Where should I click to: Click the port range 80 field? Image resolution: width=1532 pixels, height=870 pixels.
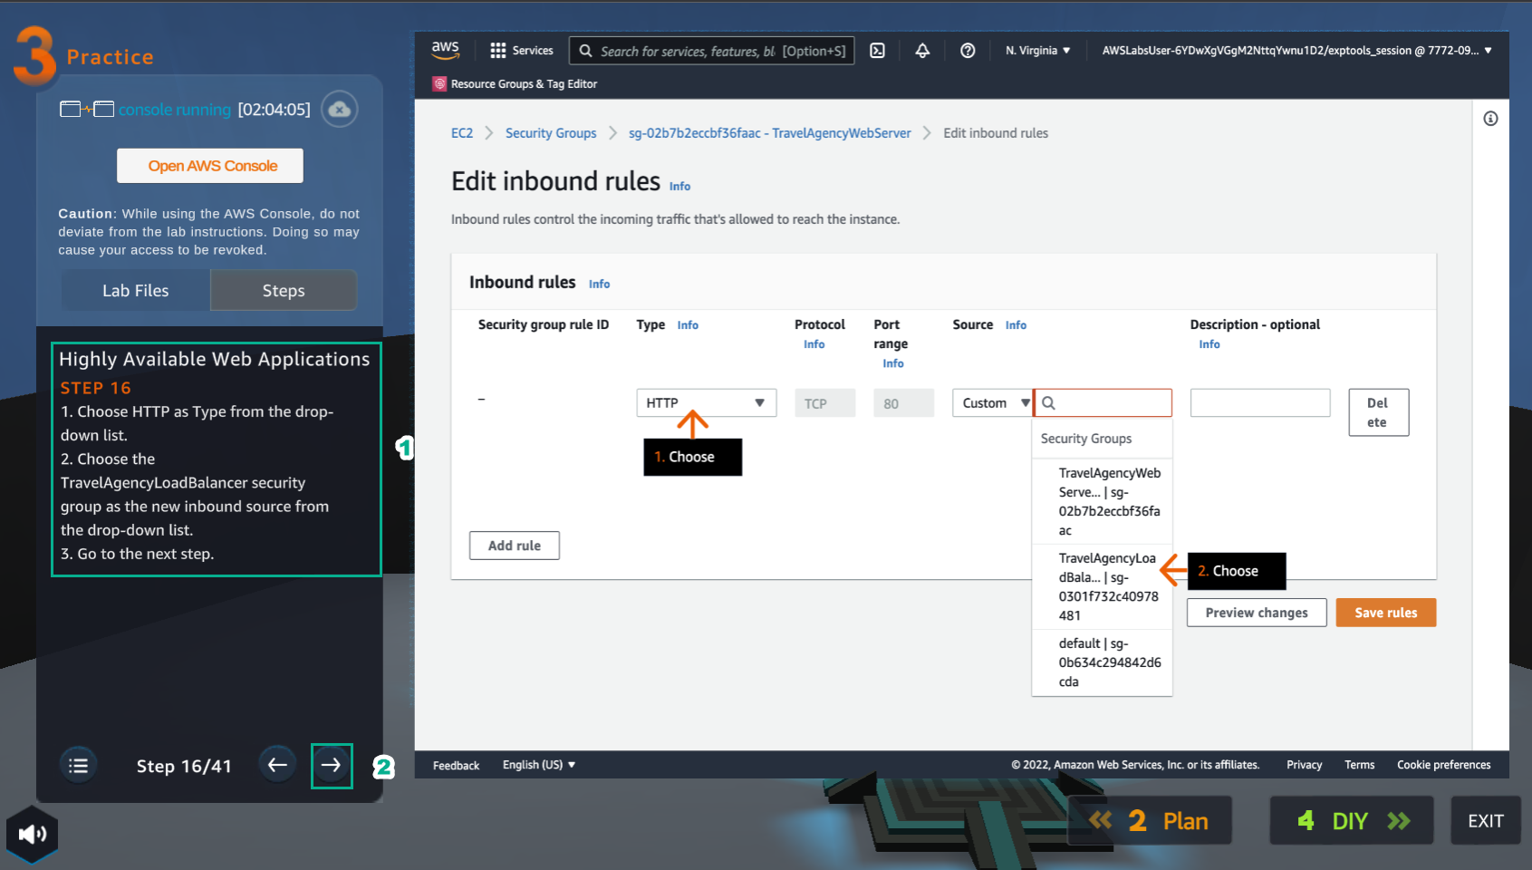click(903, 403)
